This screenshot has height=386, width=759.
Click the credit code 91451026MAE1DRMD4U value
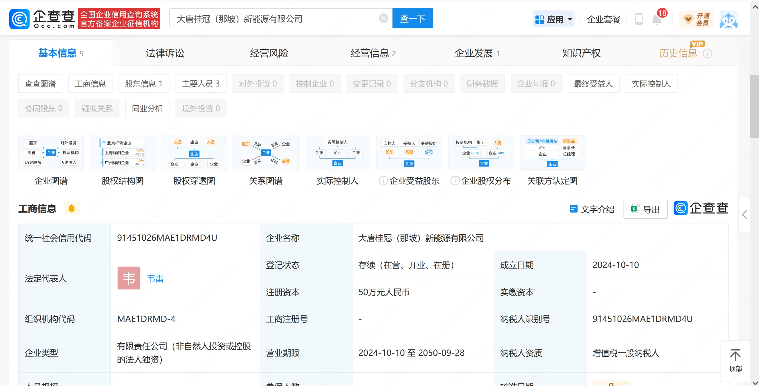point(167,238)
